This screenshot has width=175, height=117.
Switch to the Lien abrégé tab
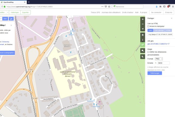(x=159, y=30)
